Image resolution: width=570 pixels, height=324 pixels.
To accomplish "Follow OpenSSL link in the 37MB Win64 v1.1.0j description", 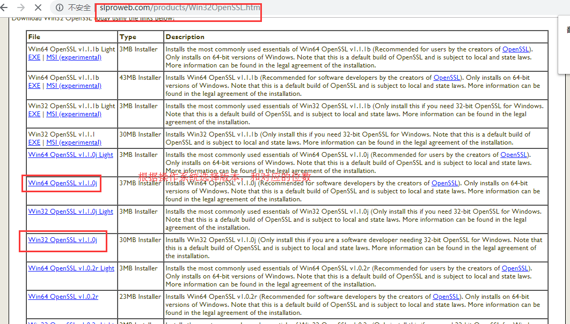I will tap(444, 183).
